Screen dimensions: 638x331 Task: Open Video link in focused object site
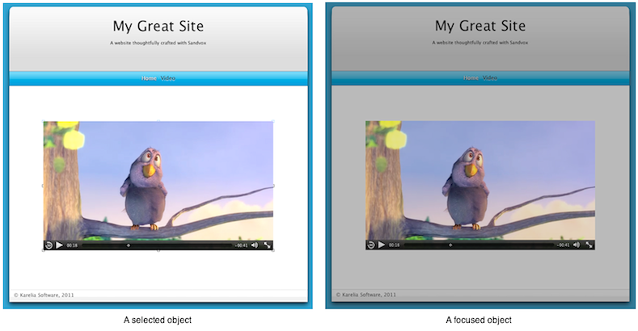489,78
